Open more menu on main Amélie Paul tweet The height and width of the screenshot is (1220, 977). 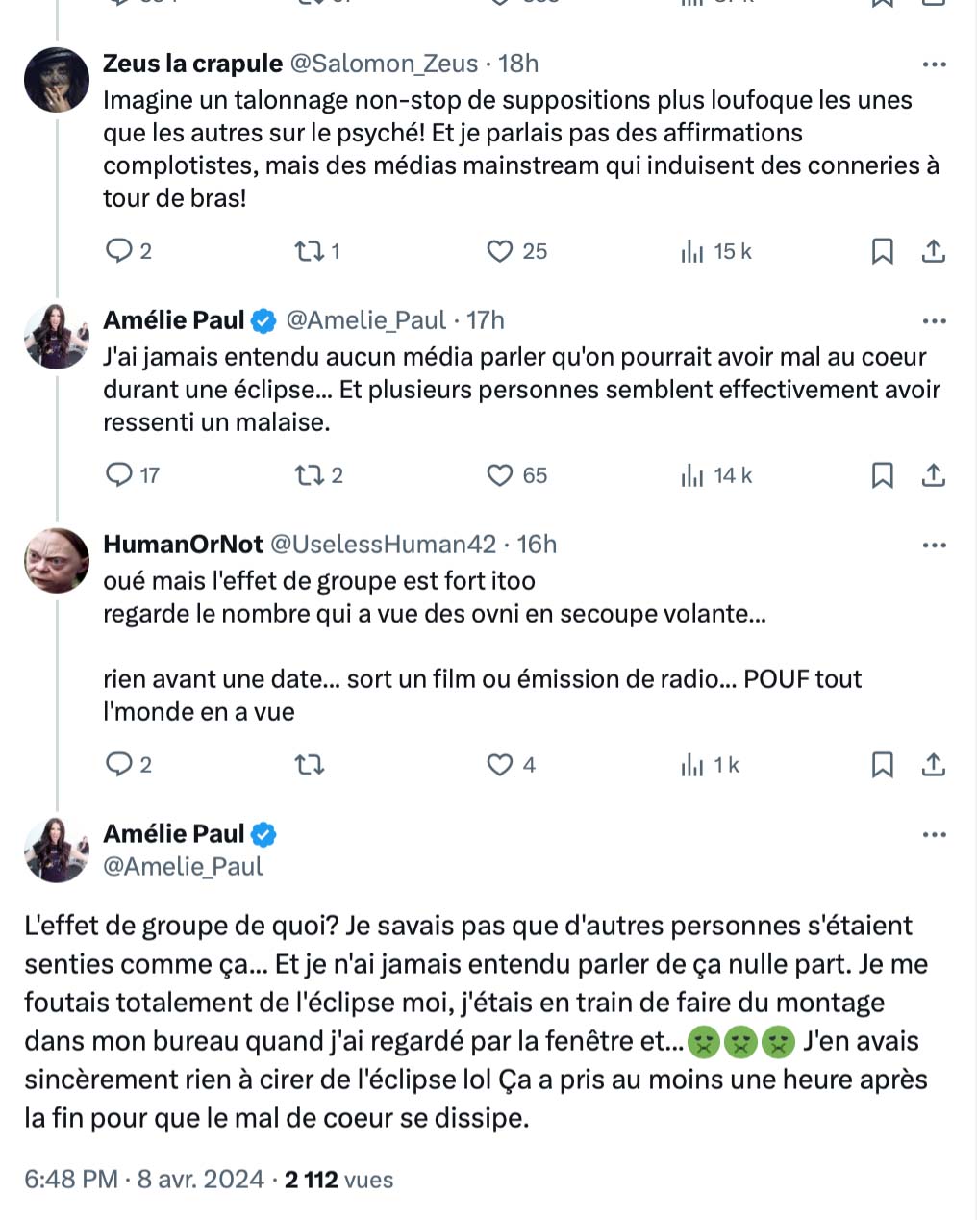tap(934, 835)
